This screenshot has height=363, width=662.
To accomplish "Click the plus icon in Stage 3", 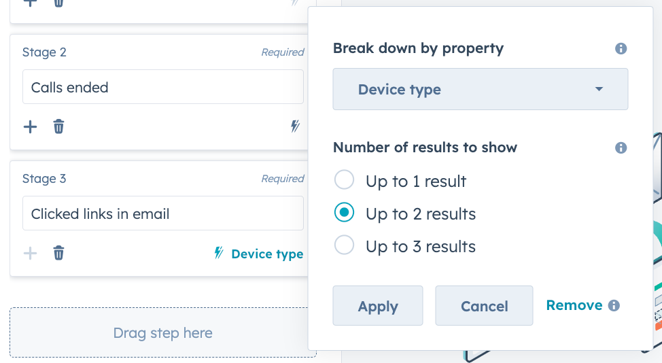I will point(30,254).
